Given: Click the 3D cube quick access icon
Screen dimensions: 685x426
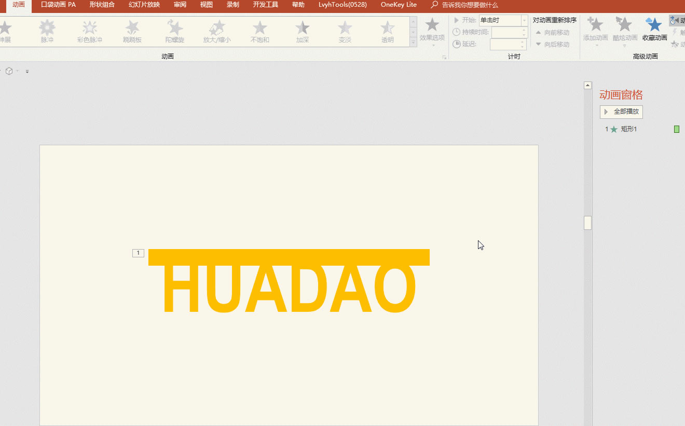Looking at the screenshot, I should [x=9, y=71].
